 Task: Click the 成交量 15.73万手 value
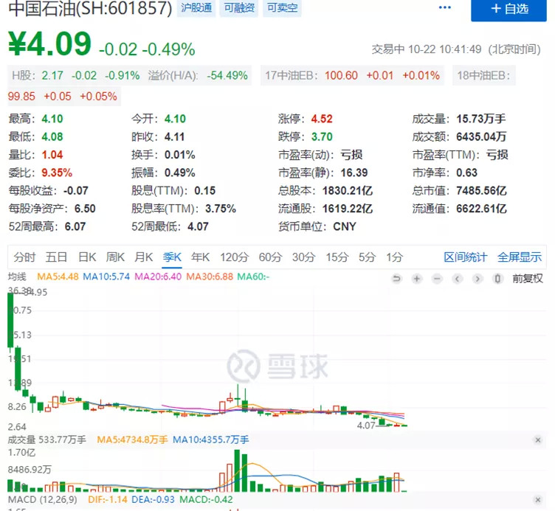(480, 119)
